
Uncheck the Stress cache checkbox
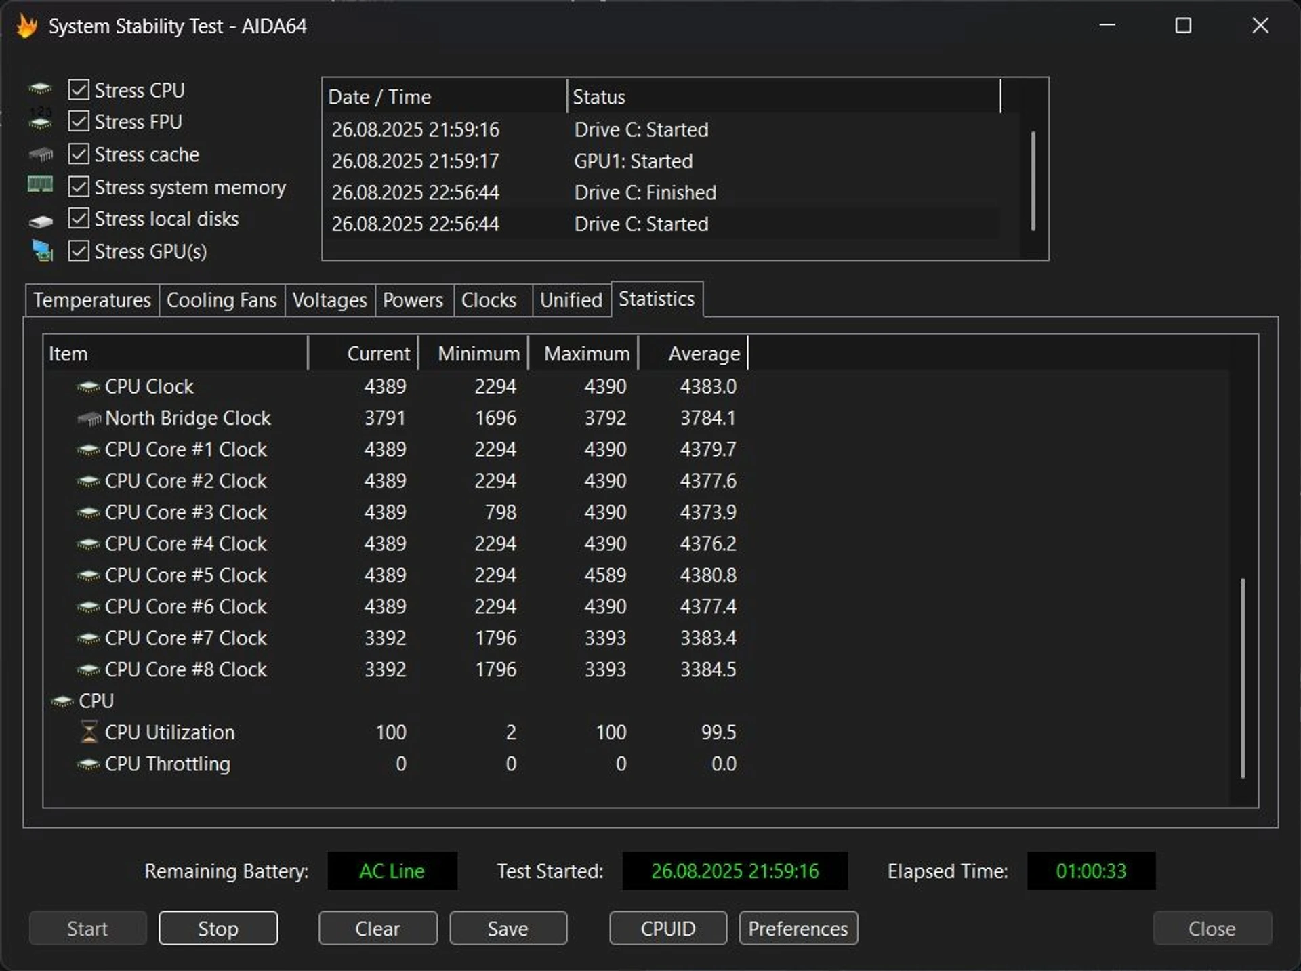click(x=79, y=154)
